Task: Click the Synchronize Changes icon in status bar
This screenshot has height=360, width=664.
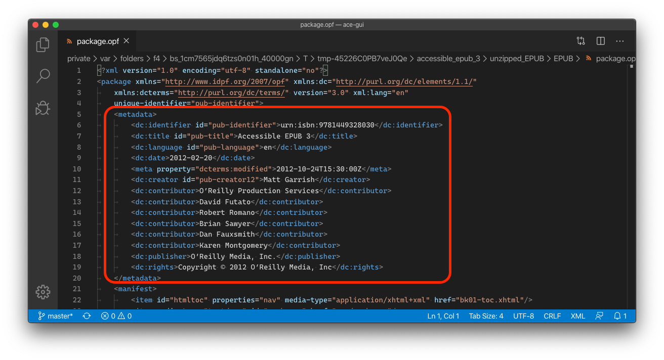Action: [87, 316]
